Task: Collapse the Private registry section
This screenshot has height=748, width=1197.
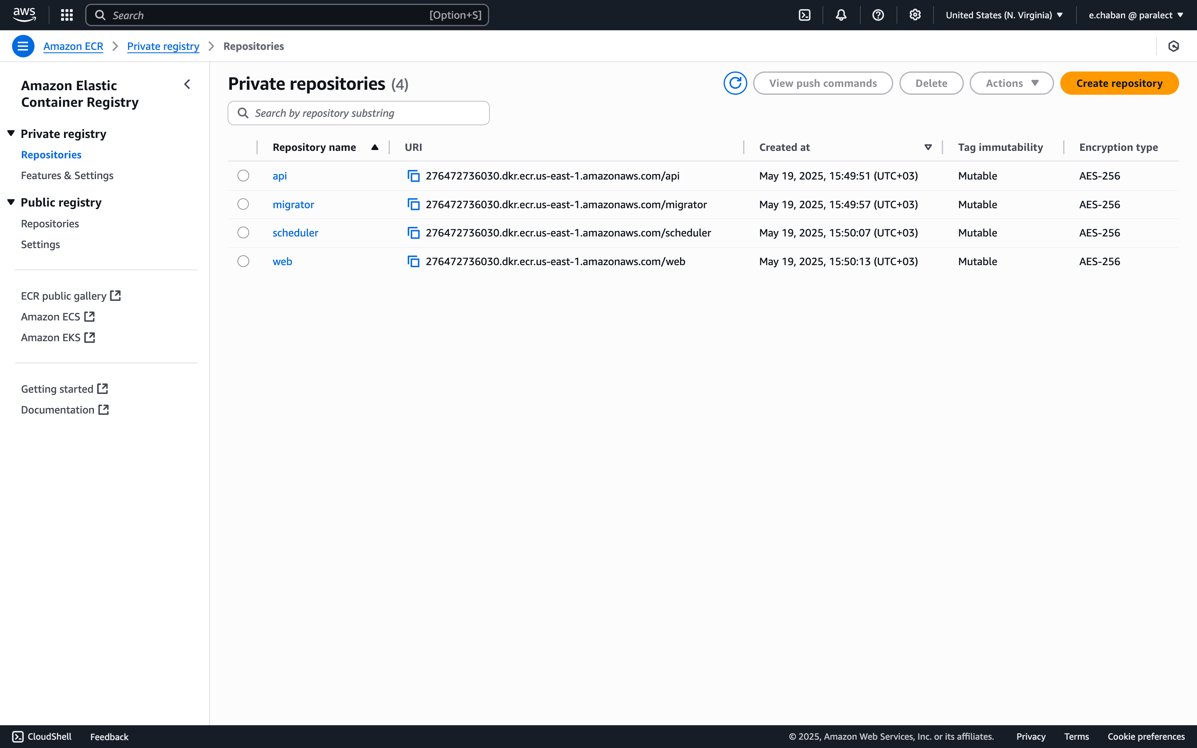Action: 10,133
